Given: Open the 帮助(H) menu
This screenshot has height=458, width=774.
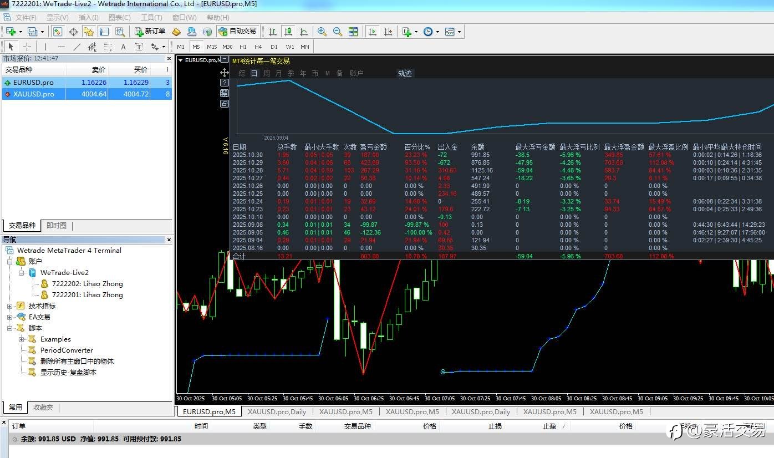Looking at the screenshot, I should pyautogui.click(x=217, y=18).
